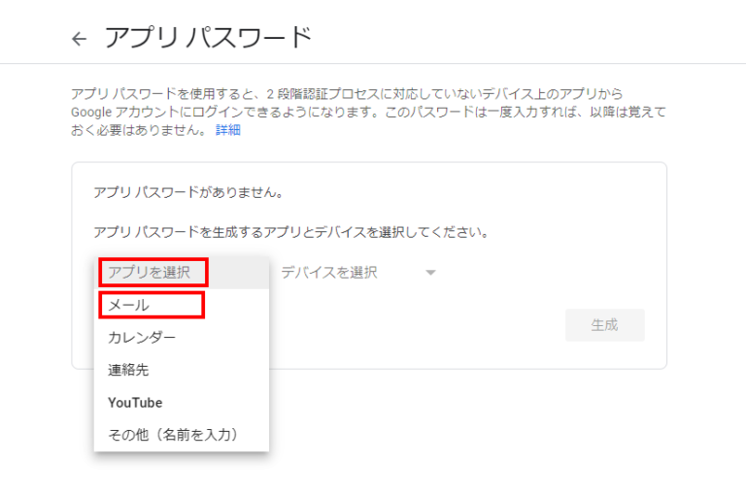Open the 詳細 link
This screenshot has width=746, height=495.
(227, 130)
